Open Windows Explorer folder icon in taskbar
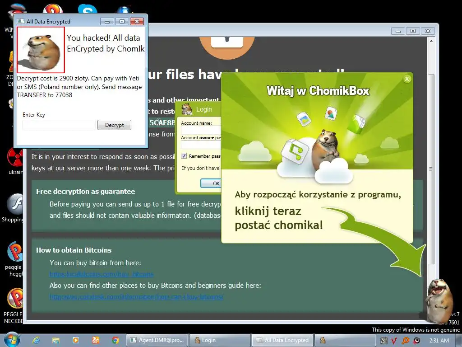The height and width of the screenshot is (347, 462). pyautogui.click(x=55, y=340)
